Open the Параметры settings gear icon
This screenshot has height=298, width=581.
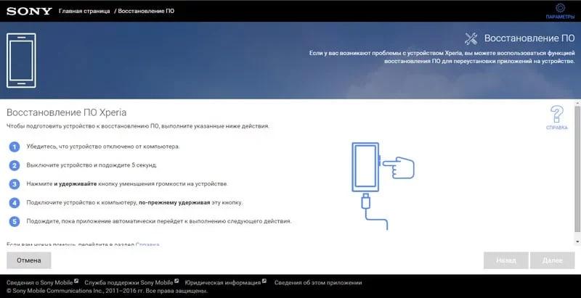tap(560, 8)
